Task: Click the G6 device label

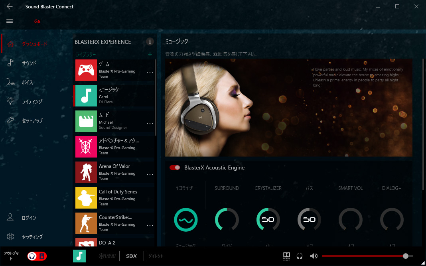Action: pyautogui.click(x=37, y=22)
